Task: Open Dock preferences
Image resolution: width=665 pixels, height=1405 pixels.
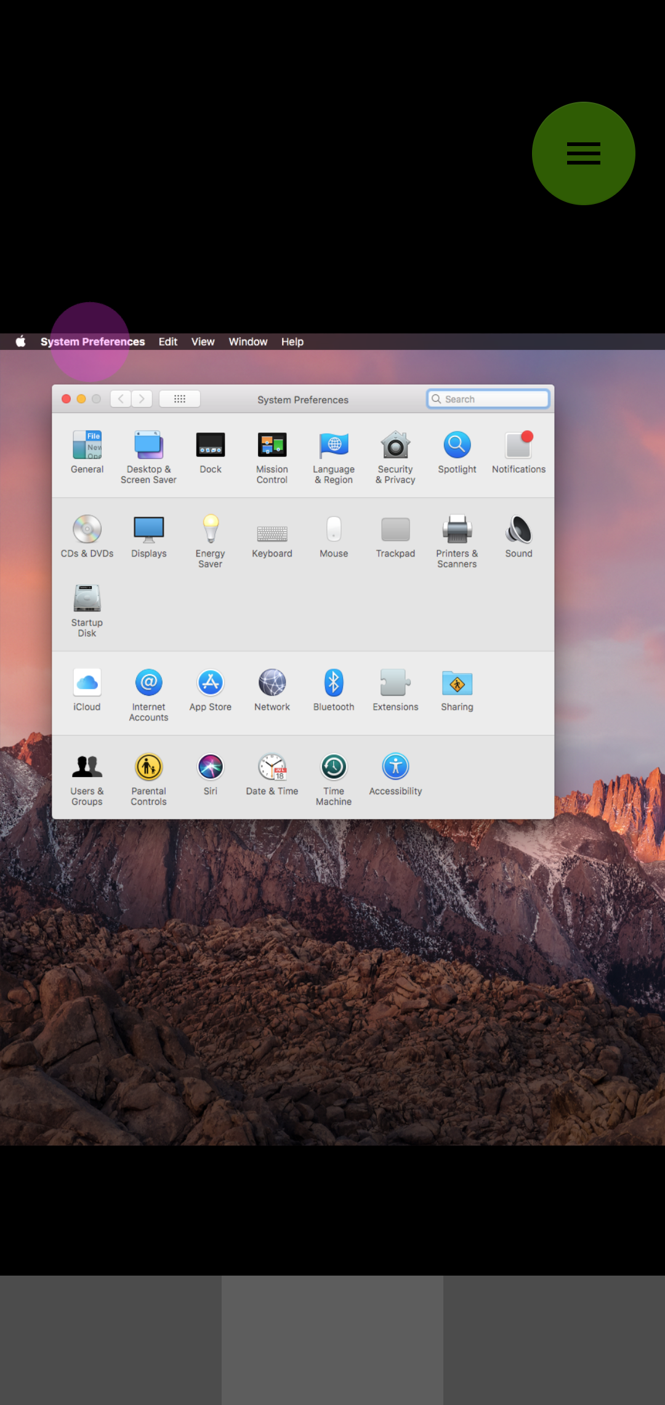Action: tap(211, 452)
